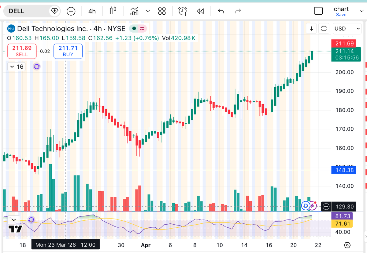
Task: Click the TradingView logo in the lower pane
Action: pyautogui.click(x=15, y=229)
